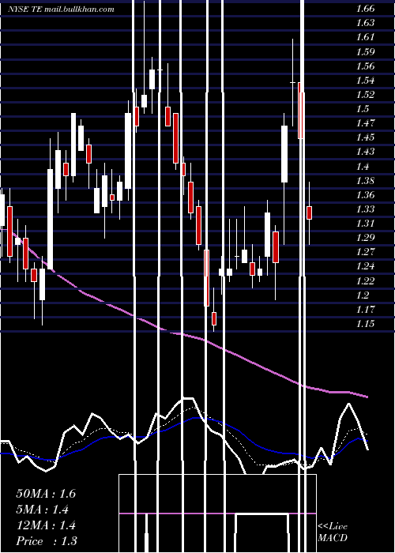Click the 1.17 price axis label

pyautogui.click(x=365, y=310)
